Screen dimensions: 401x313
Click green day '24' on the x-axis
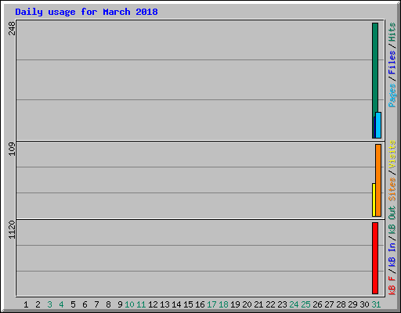(294, 304)
